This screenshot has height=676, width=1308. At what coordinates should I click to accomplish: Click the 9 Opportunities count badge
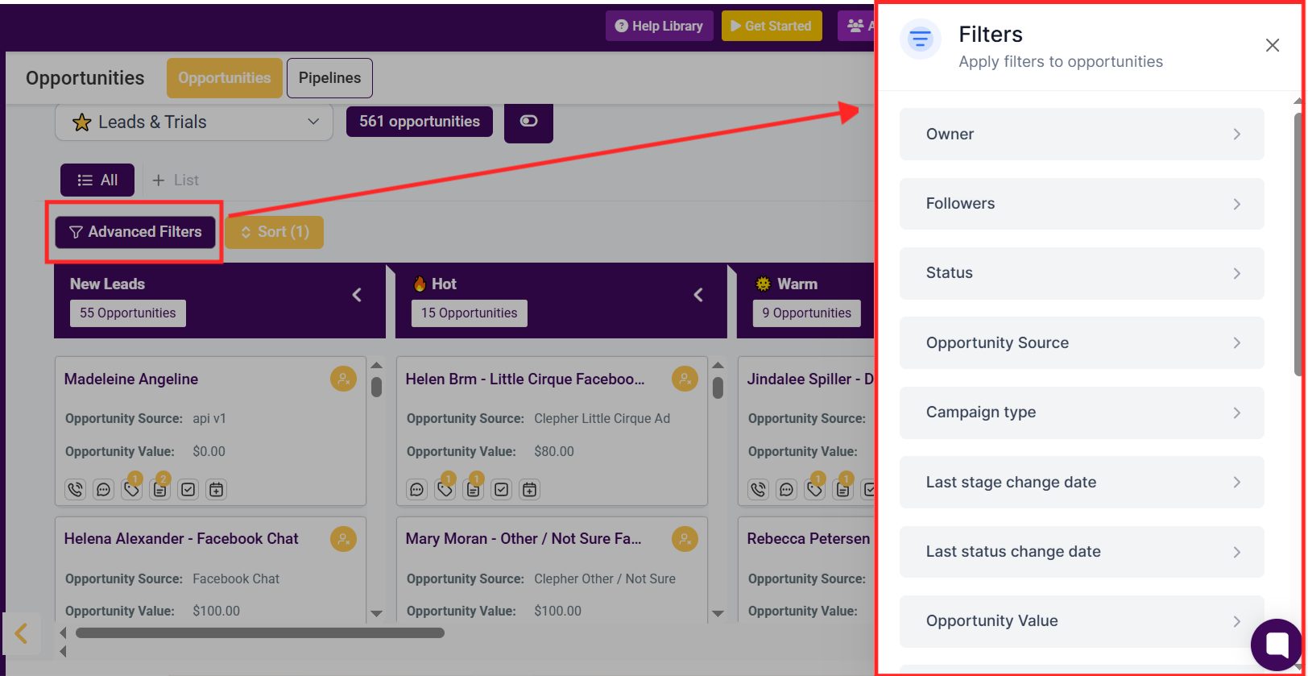pos(807,313)
